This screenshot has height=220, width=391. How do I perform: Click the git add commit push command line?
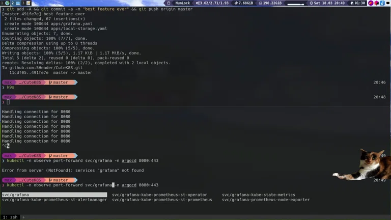pos(99,9)
